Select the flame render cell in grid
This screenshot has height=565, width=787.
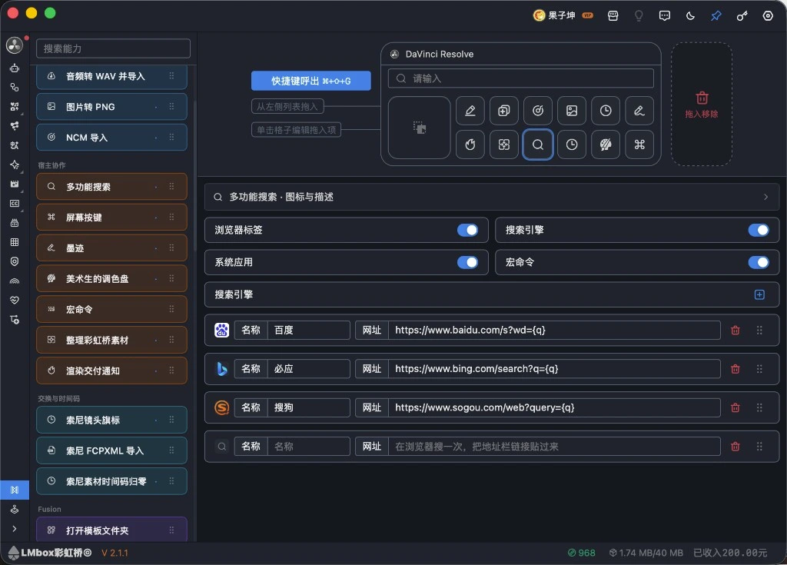pyautogui.click(x=470, y=145)
